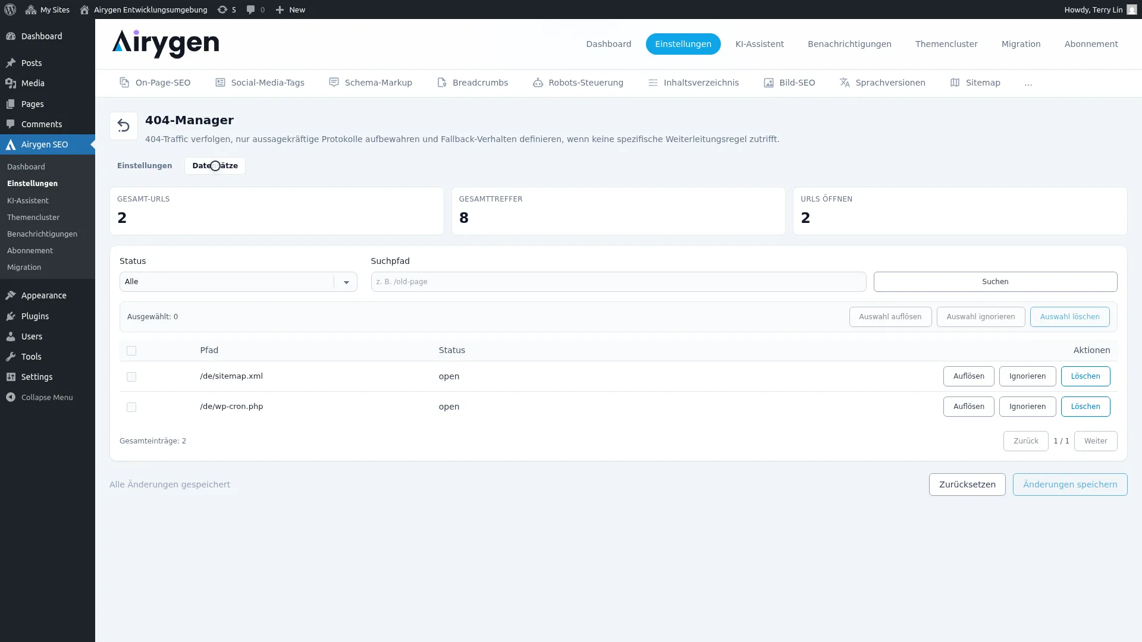The height and width of the screenshot is (642, 1142).
Task: Open the Migration top navigation tab
Action: [x=1021, y=44]
